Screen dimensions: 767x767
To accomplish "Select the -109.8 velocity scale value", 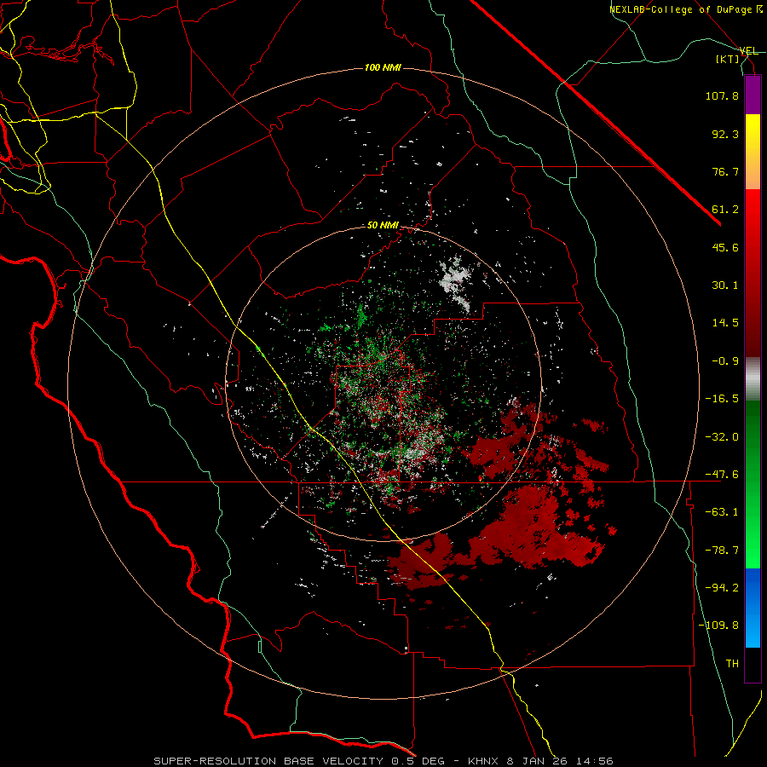I will [718, 626].
